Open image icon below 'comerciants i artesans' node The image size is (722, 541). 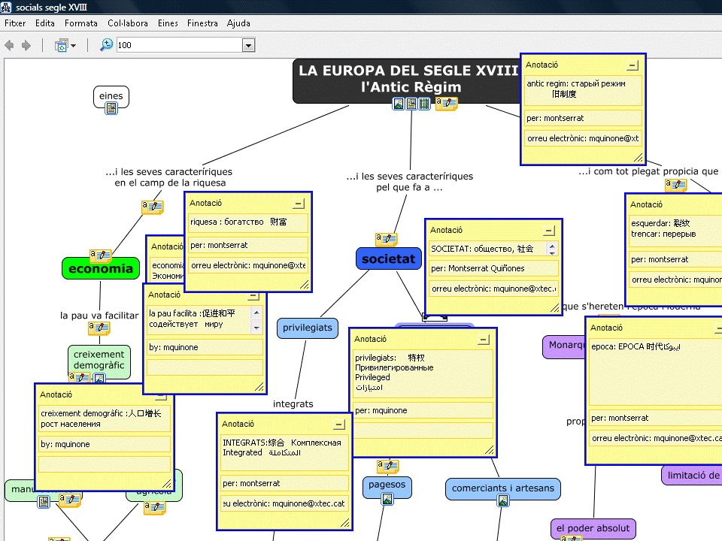point(503,501)
